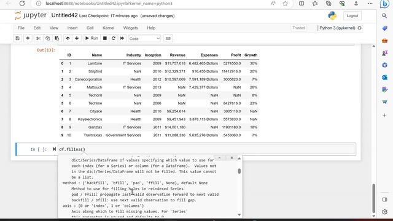The image size is (393, 221).
Task: Open browser collections icon
Action: click(x=329, y=3)
